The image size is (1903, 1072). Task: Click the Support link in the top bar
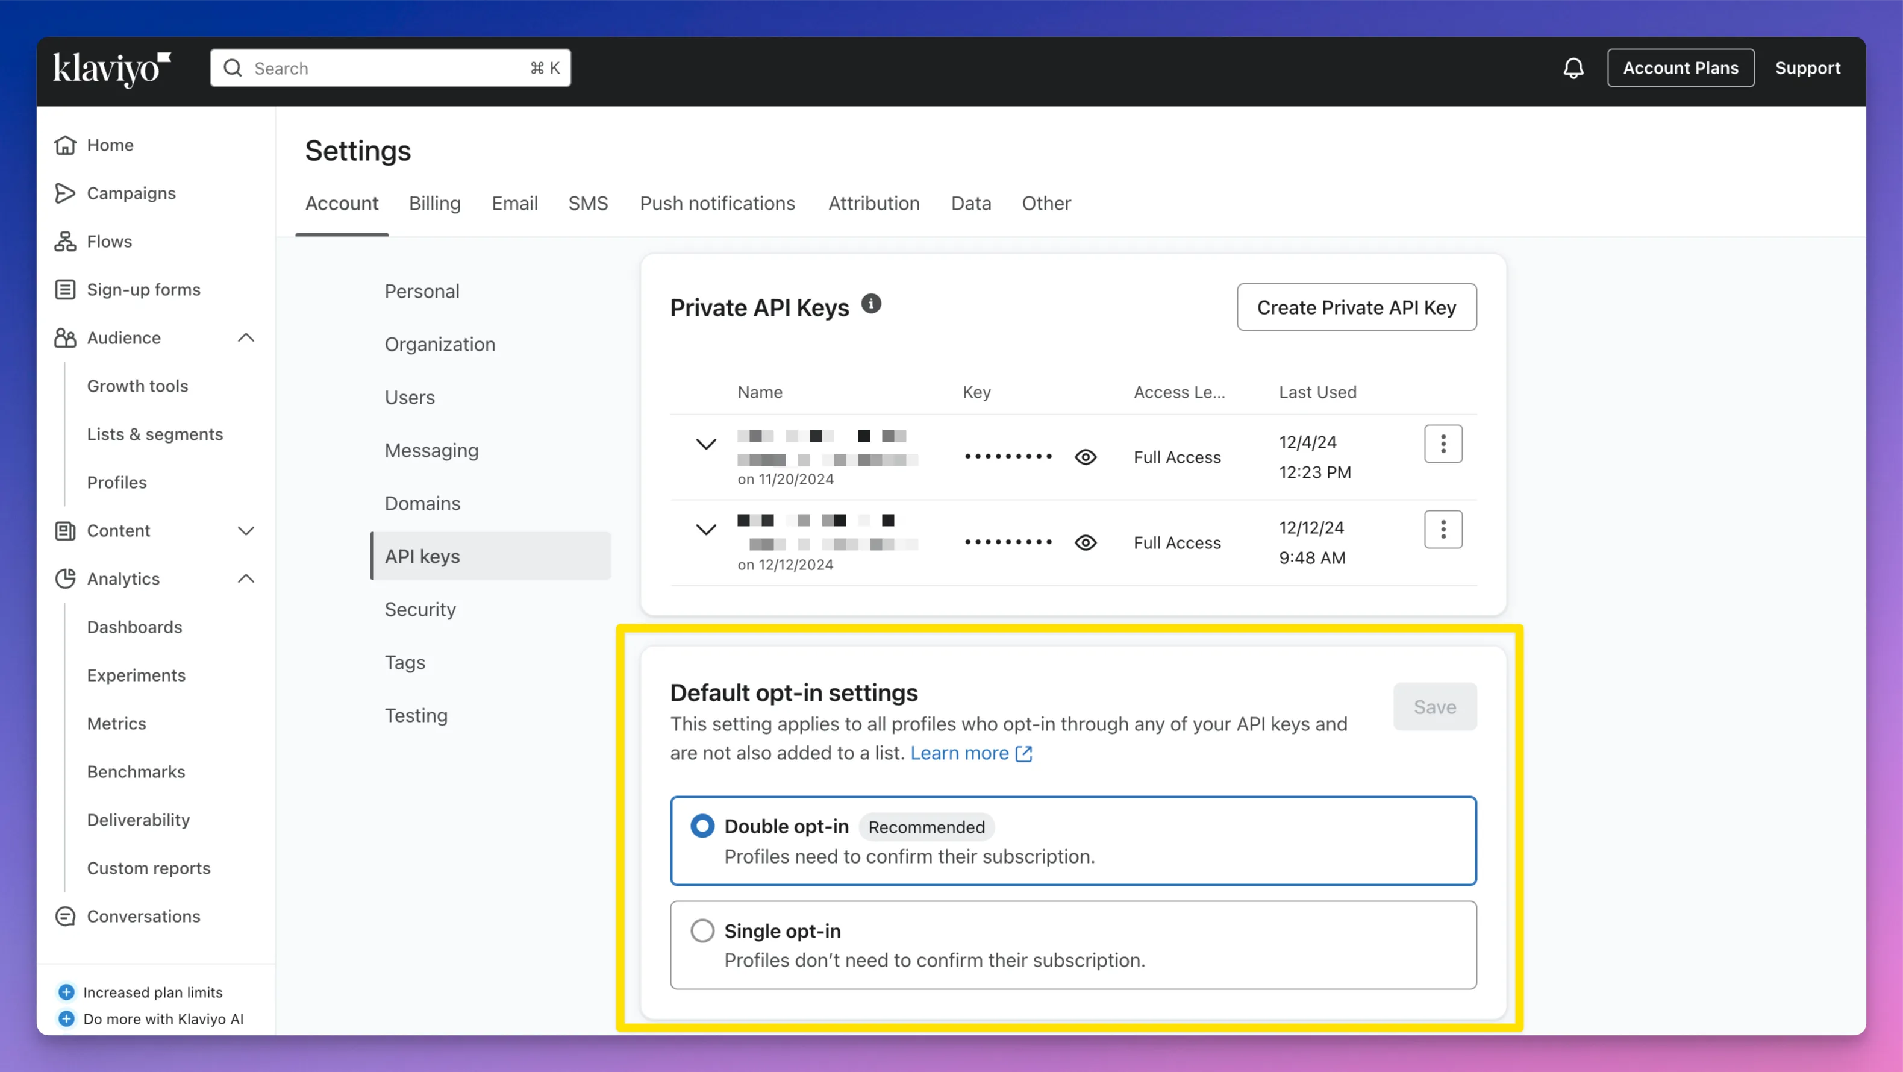(x=1808, y=68)
